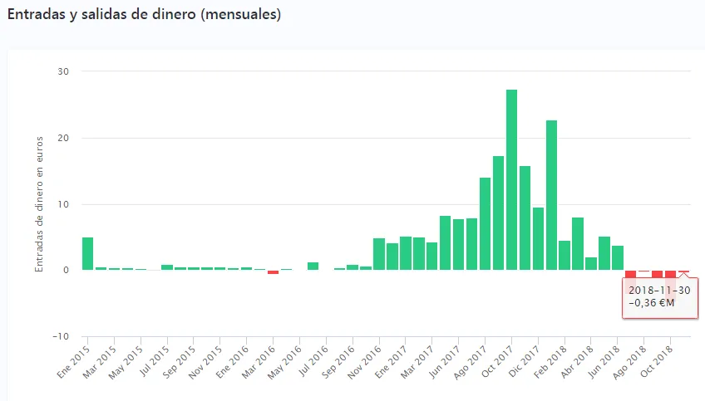This screenshot has height=401, width=705.
Task: Click the tallest green bar for Oct 2017
Action: [511, 179]
